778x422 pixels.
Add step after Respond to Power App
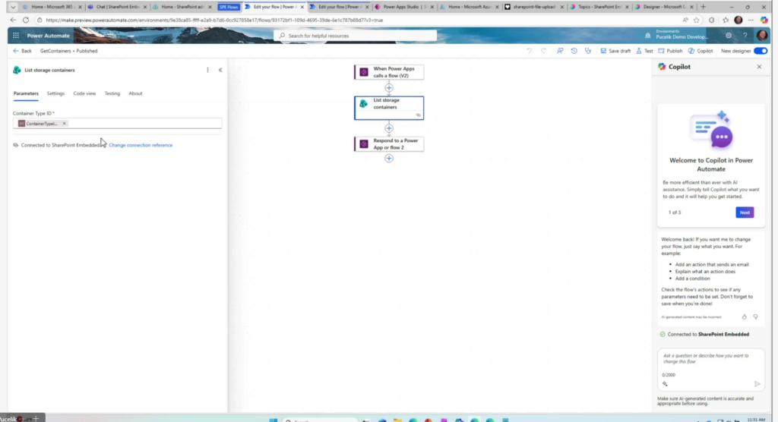389,158
